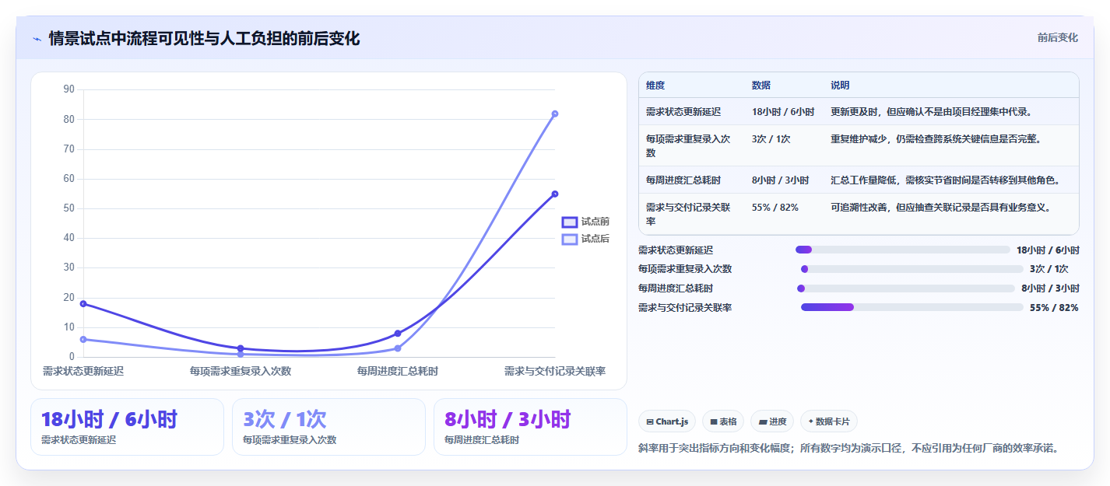Click 试点前 data point at 18
Image resolution: width=1110 pixels, height=486 pixels.
tap(83, 303)
